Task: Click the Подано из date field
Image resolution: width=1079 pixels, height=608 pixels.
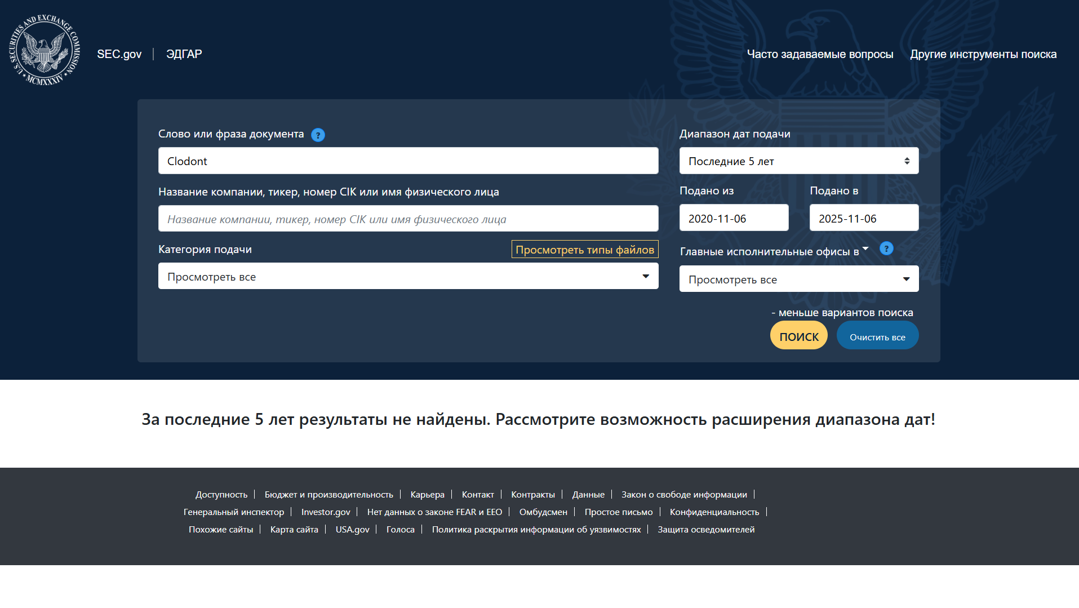Action: pyautogui.click(x=733, y=217)
